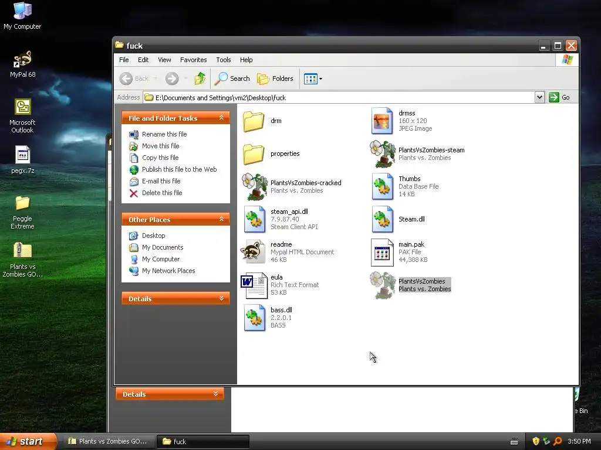The width and height of the screenshot is (601, 450).
Task: Select pegx.7z desktop file
Action: pos(22,161)
